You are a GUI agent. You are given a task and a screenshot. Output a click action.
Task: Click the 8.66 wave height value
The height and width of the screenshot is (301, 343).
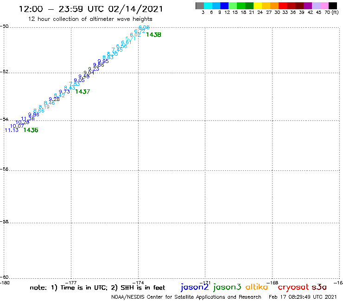39,111
